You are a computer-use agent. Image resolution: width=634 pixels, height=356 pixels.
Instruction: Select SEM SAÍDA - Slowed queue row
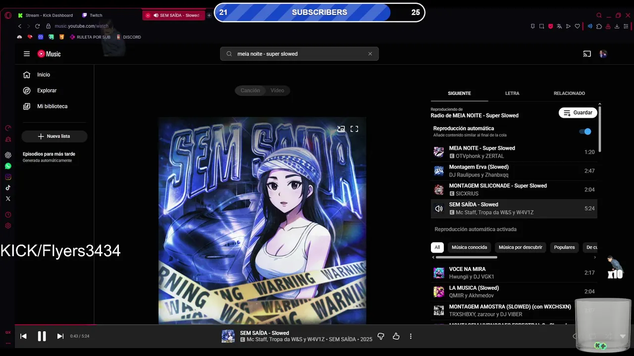tap(514, 208)
